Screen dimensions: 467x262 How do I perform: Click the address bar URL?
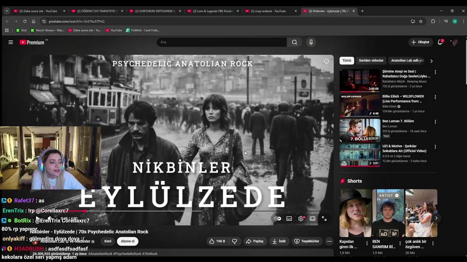tap(77, 21)
